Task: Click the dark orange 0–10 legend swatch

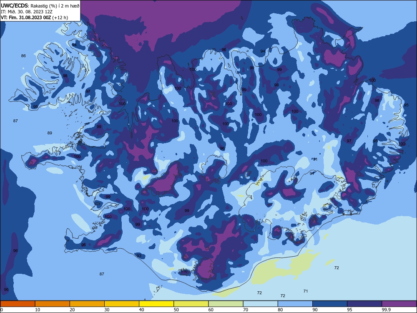Action: (18, 304)
